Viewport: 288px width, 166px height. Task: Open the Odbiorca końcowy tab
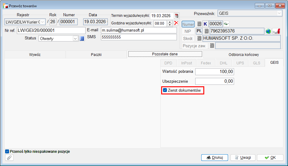(243, 54)
